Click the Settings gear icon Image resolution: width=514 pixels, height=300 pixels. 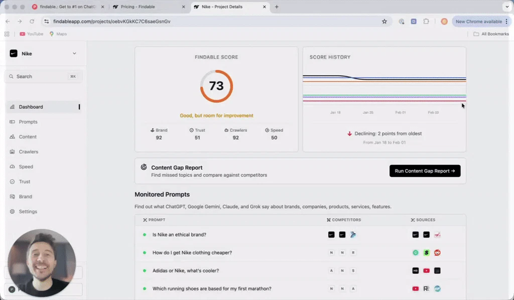12,212
